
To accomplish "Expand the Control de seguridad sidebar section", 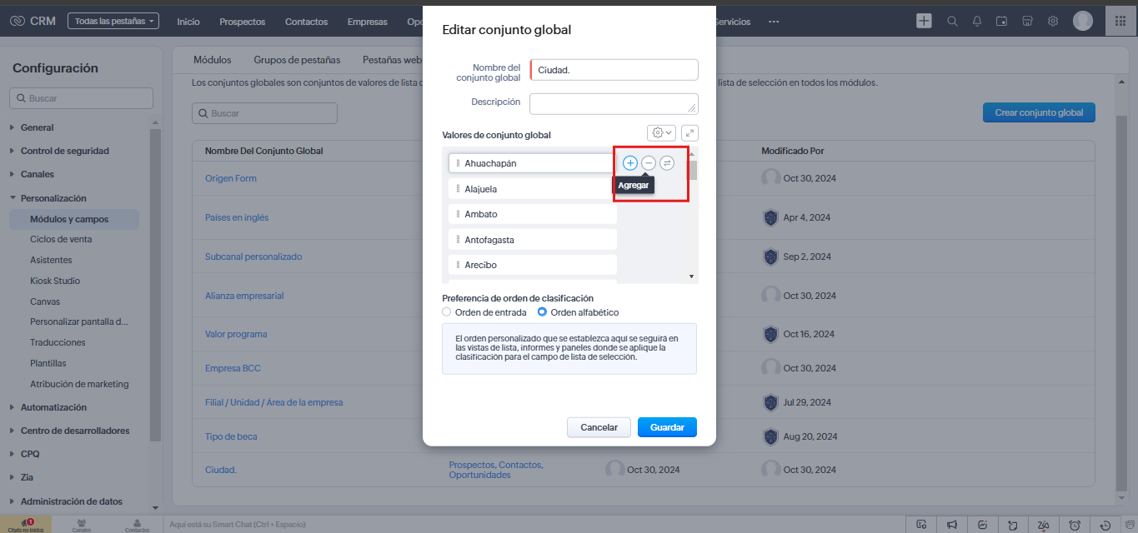I will click(64, 151).
